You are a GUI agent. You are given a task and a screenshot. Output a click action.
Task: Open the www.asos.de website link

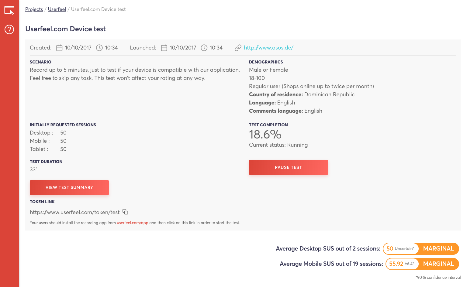268,48
